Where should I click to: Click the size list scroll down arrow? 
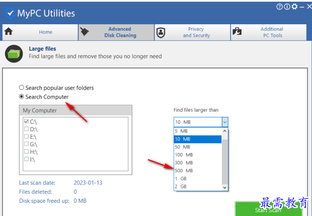tap(225, 188)
